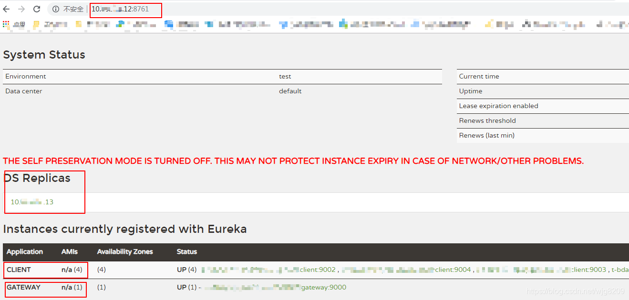Image resolution: width=629 pixels, height=300 pixels.
Task: Open the apps grid in bookmarks bar
Action: tap(6, 24)
